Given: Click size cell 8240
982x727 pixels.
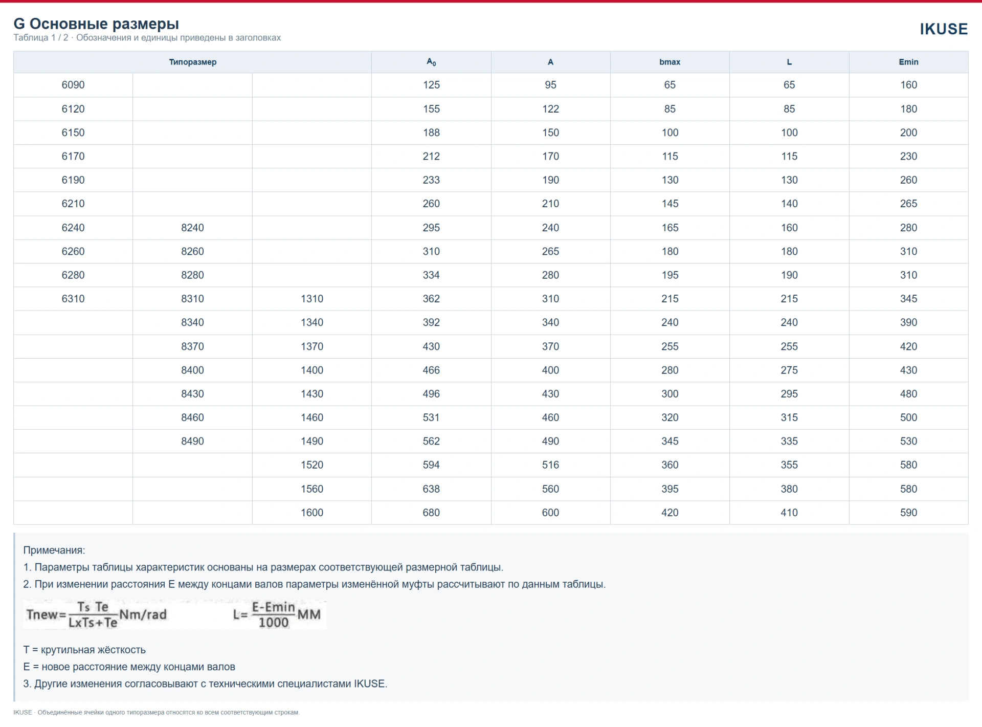Looking at the screenshot, I should tap(192, 228).
